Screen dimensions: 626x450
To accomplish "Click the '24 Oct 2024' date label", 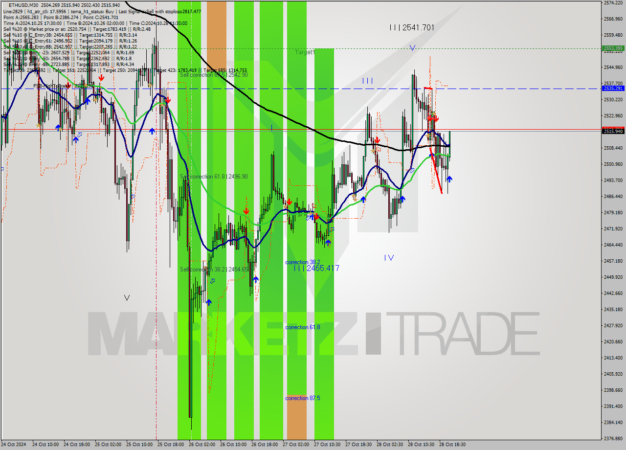I will (14, 445).
